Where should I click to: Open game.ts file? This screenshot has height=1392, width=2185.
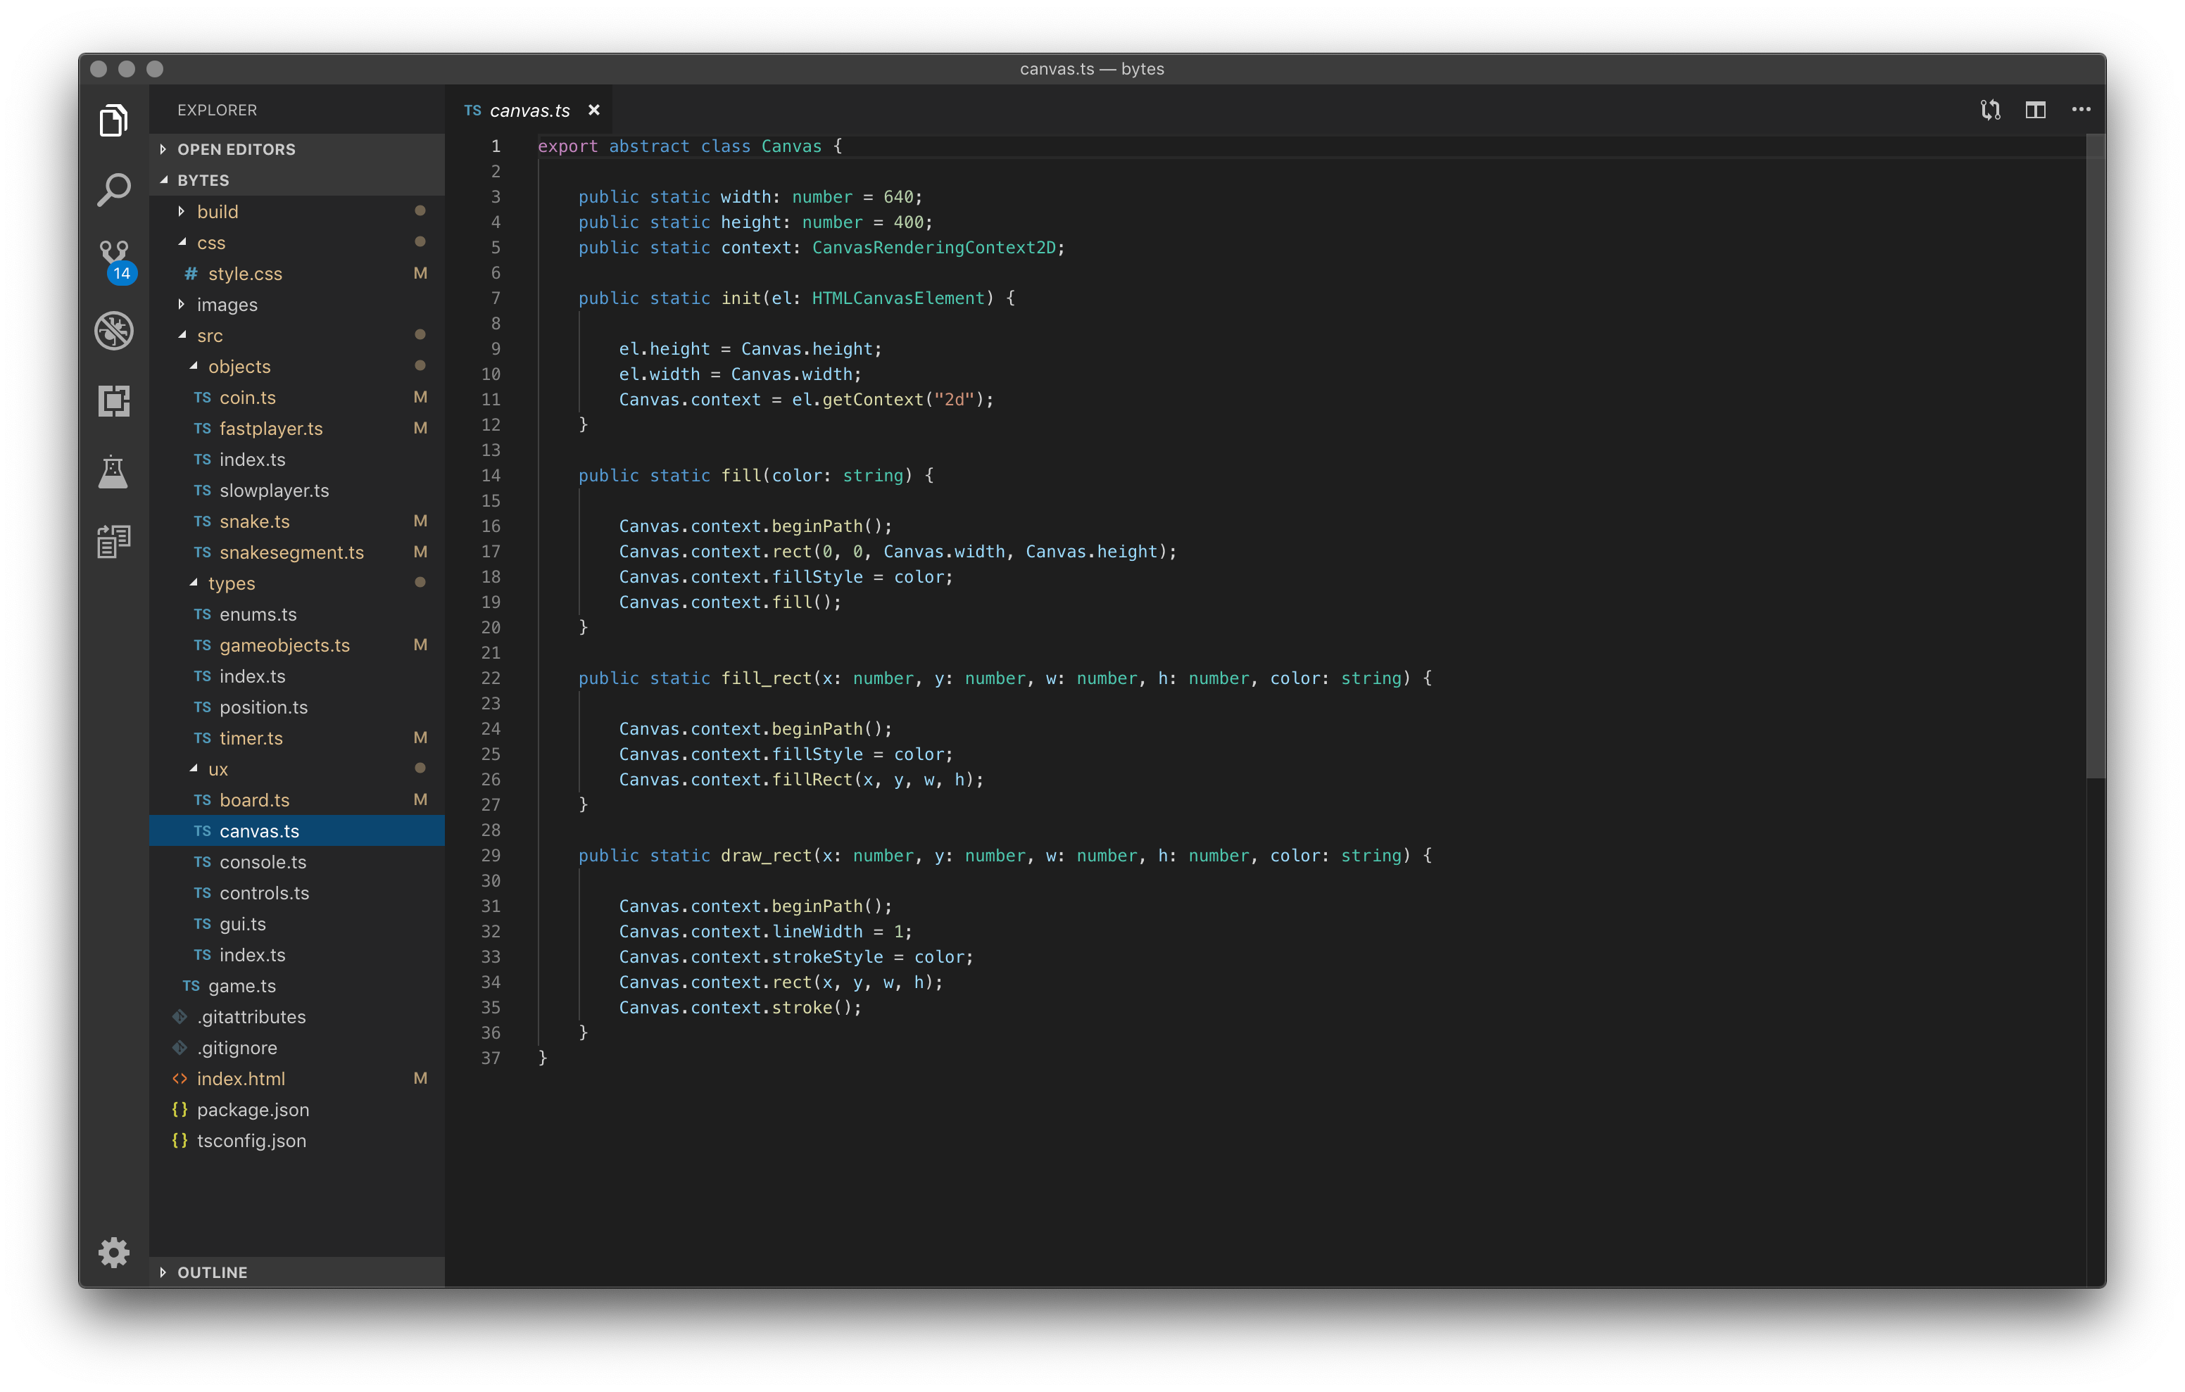pos(298,985)
